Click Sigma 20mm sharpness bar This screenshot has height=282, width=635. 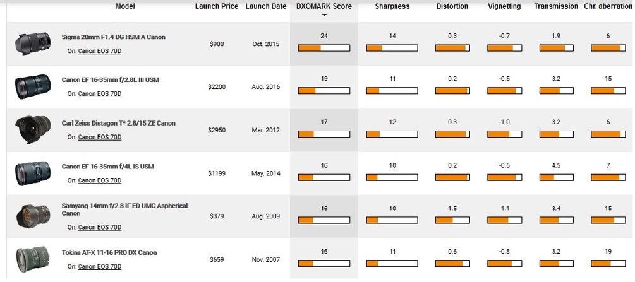pos(392,48)
